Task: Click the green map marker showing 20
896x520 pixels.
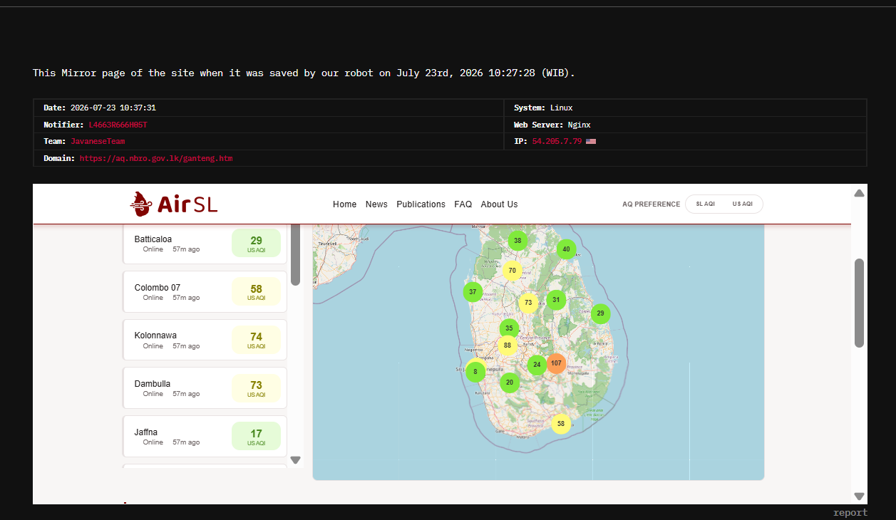Action: pyautogui.click(x=509, y=383)
